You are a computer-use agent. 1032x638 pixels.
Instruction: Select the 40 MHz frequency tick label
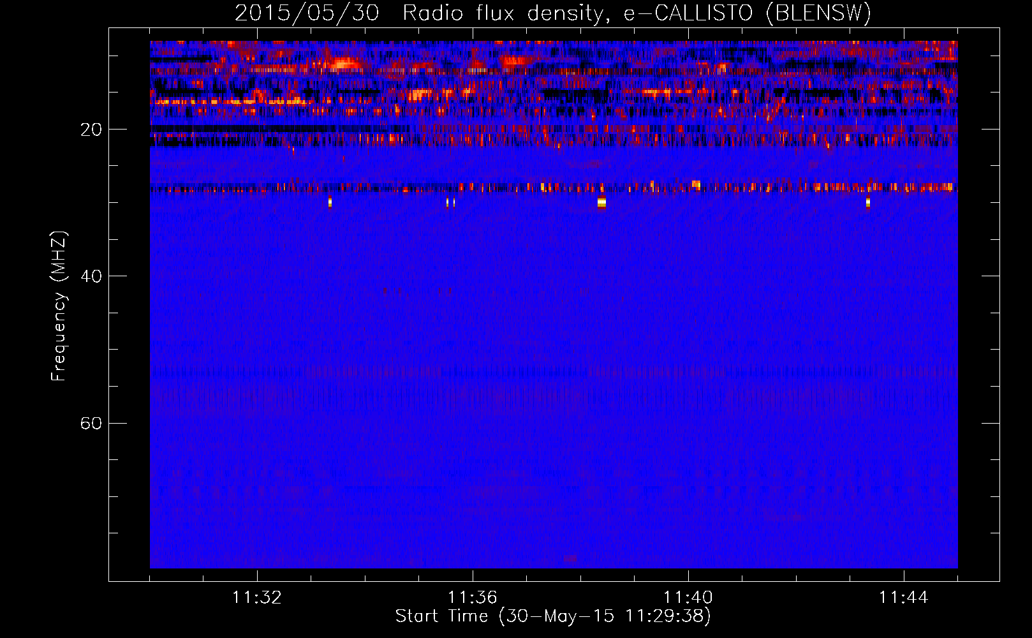click(91, 276)
